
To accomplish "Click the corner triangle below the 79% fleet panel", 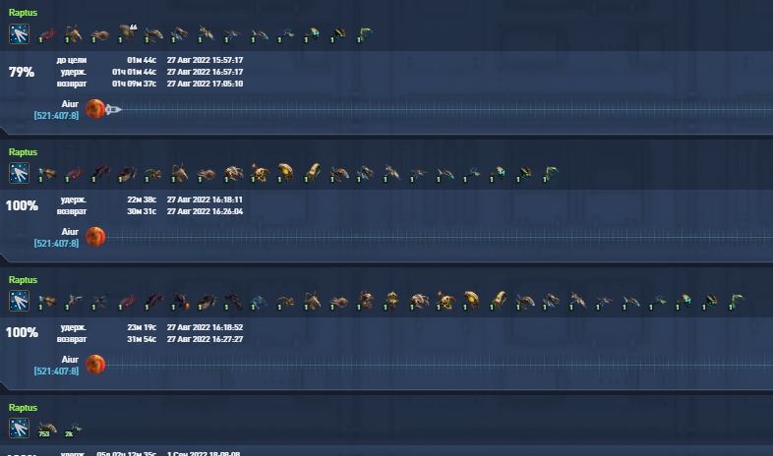I will point(4,131).
